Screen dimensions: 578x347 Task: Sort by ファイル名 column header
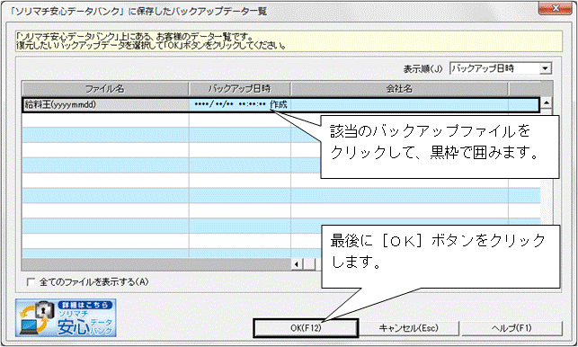[x=105, y=89]
